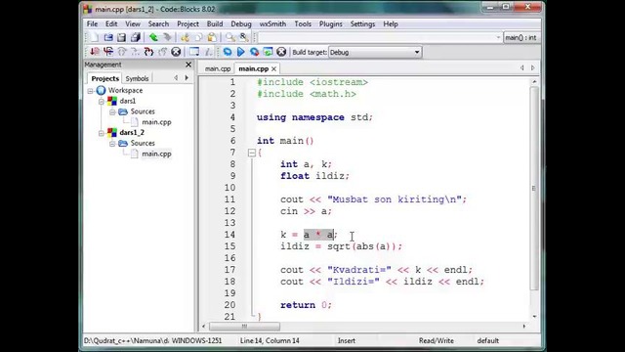The image size is (625, 352).
Task: Click the Build and run icon
Action: 254,52
